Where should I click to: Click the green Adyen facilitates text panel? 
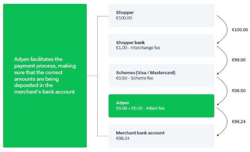click(45, 75)
